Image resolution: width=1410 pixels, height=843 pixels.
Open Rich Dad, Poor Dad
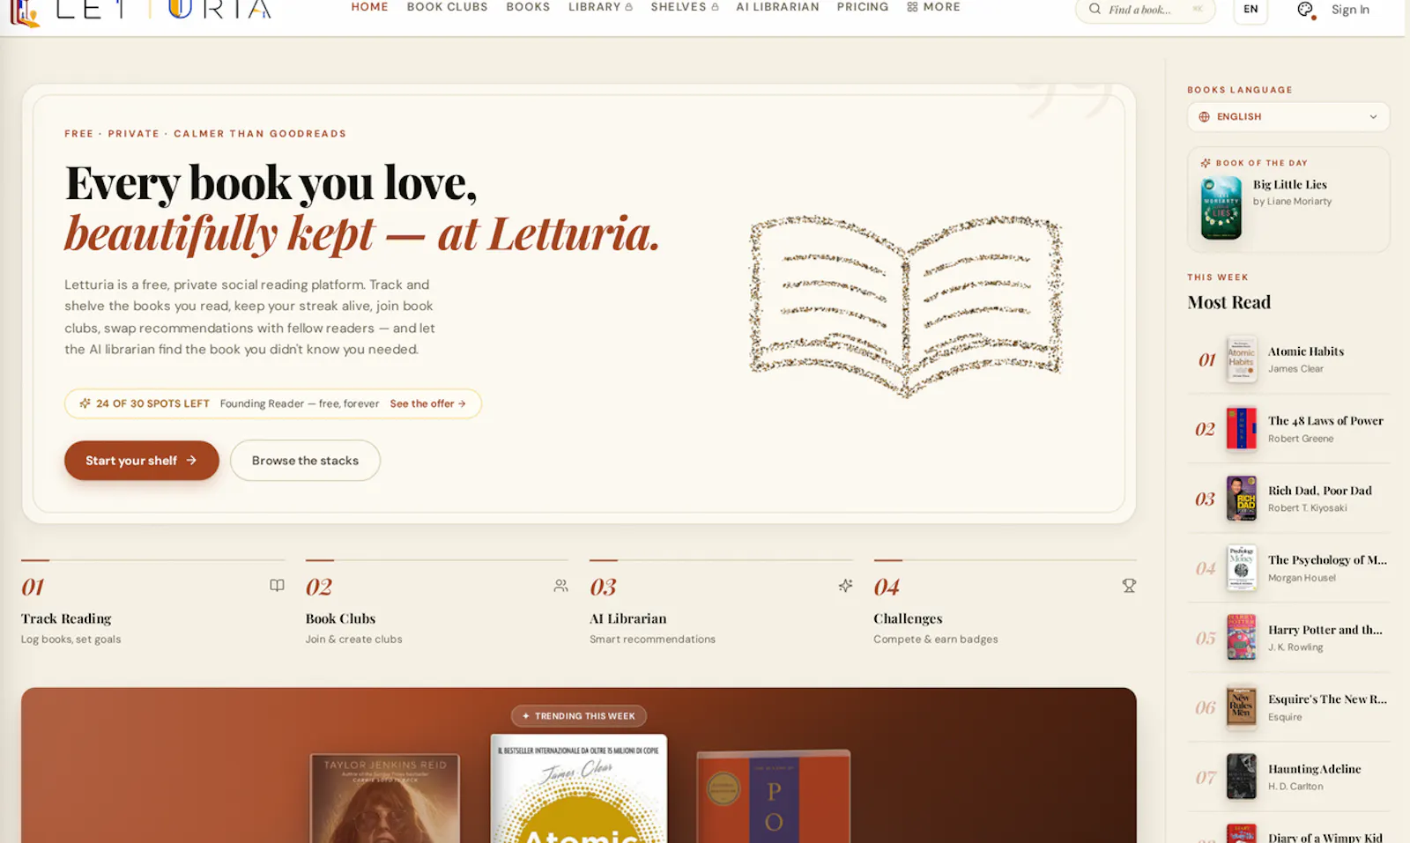click(1319, 491)
